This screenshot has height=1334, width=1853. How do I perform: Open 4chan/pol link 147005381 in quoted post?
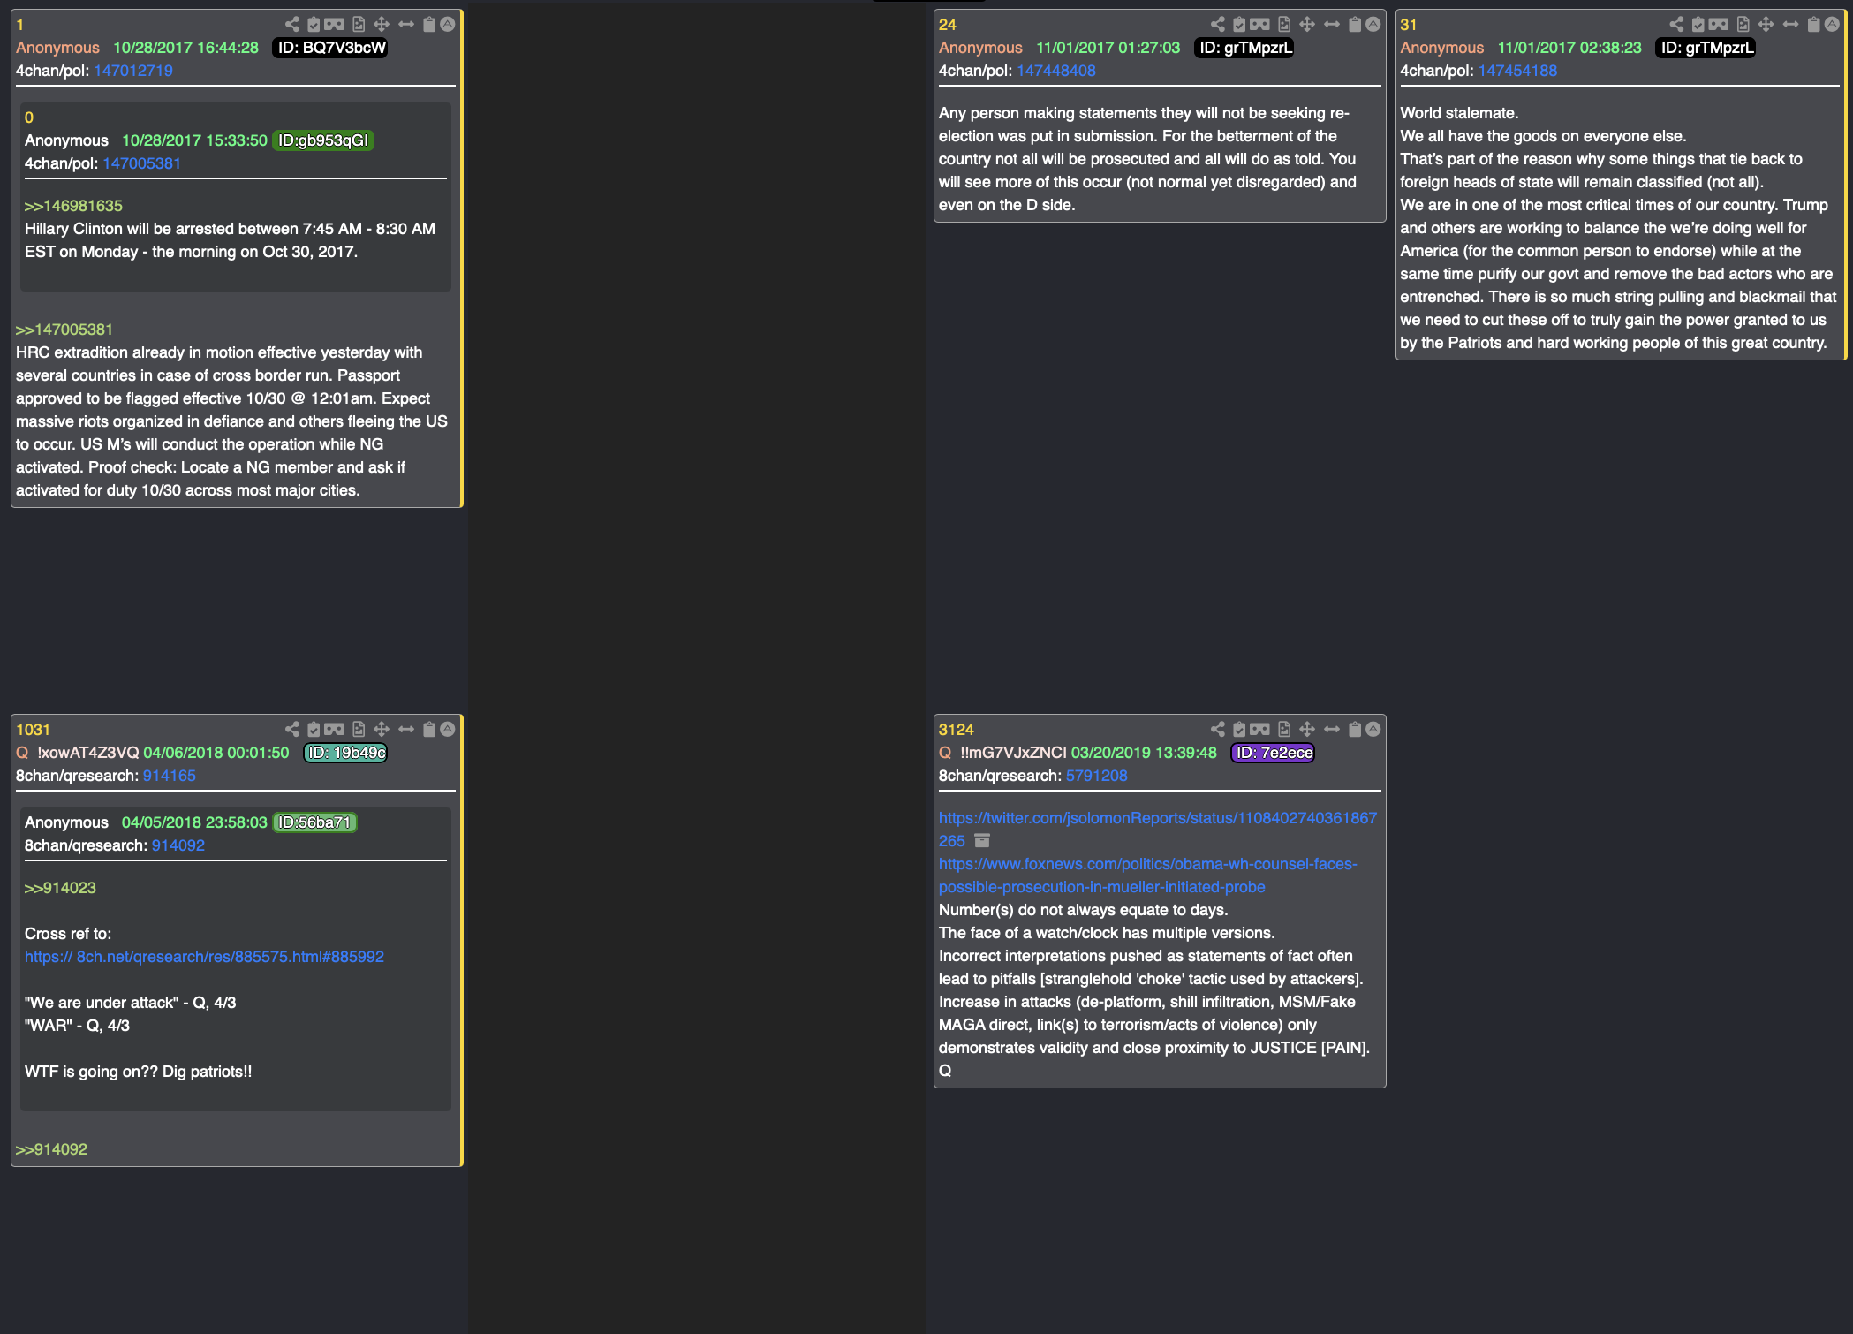[141, 163]
